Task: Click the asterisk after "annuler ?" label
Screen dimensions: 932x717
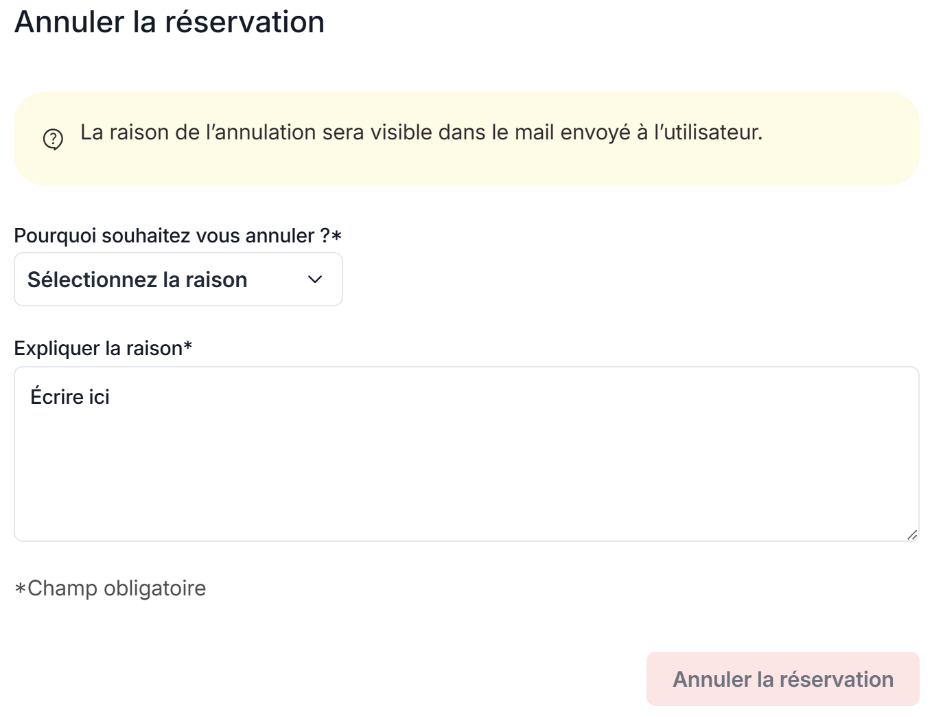Action: (x=336, y=236)
